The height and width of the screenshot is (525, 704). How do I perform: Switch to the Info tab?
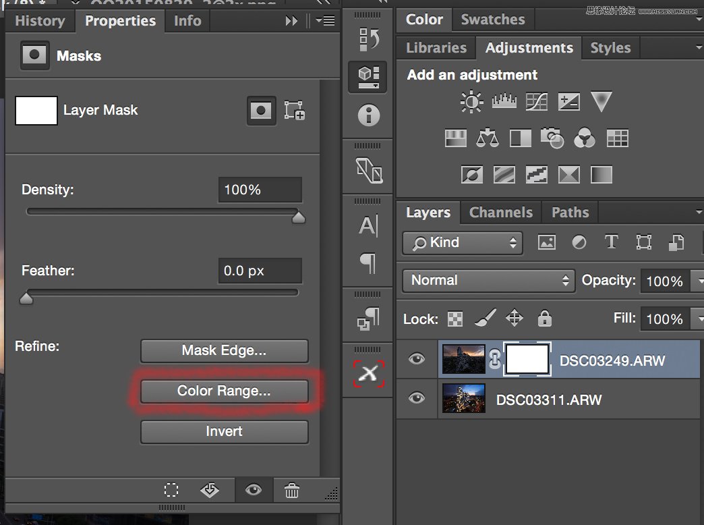(x=187, y=21)
